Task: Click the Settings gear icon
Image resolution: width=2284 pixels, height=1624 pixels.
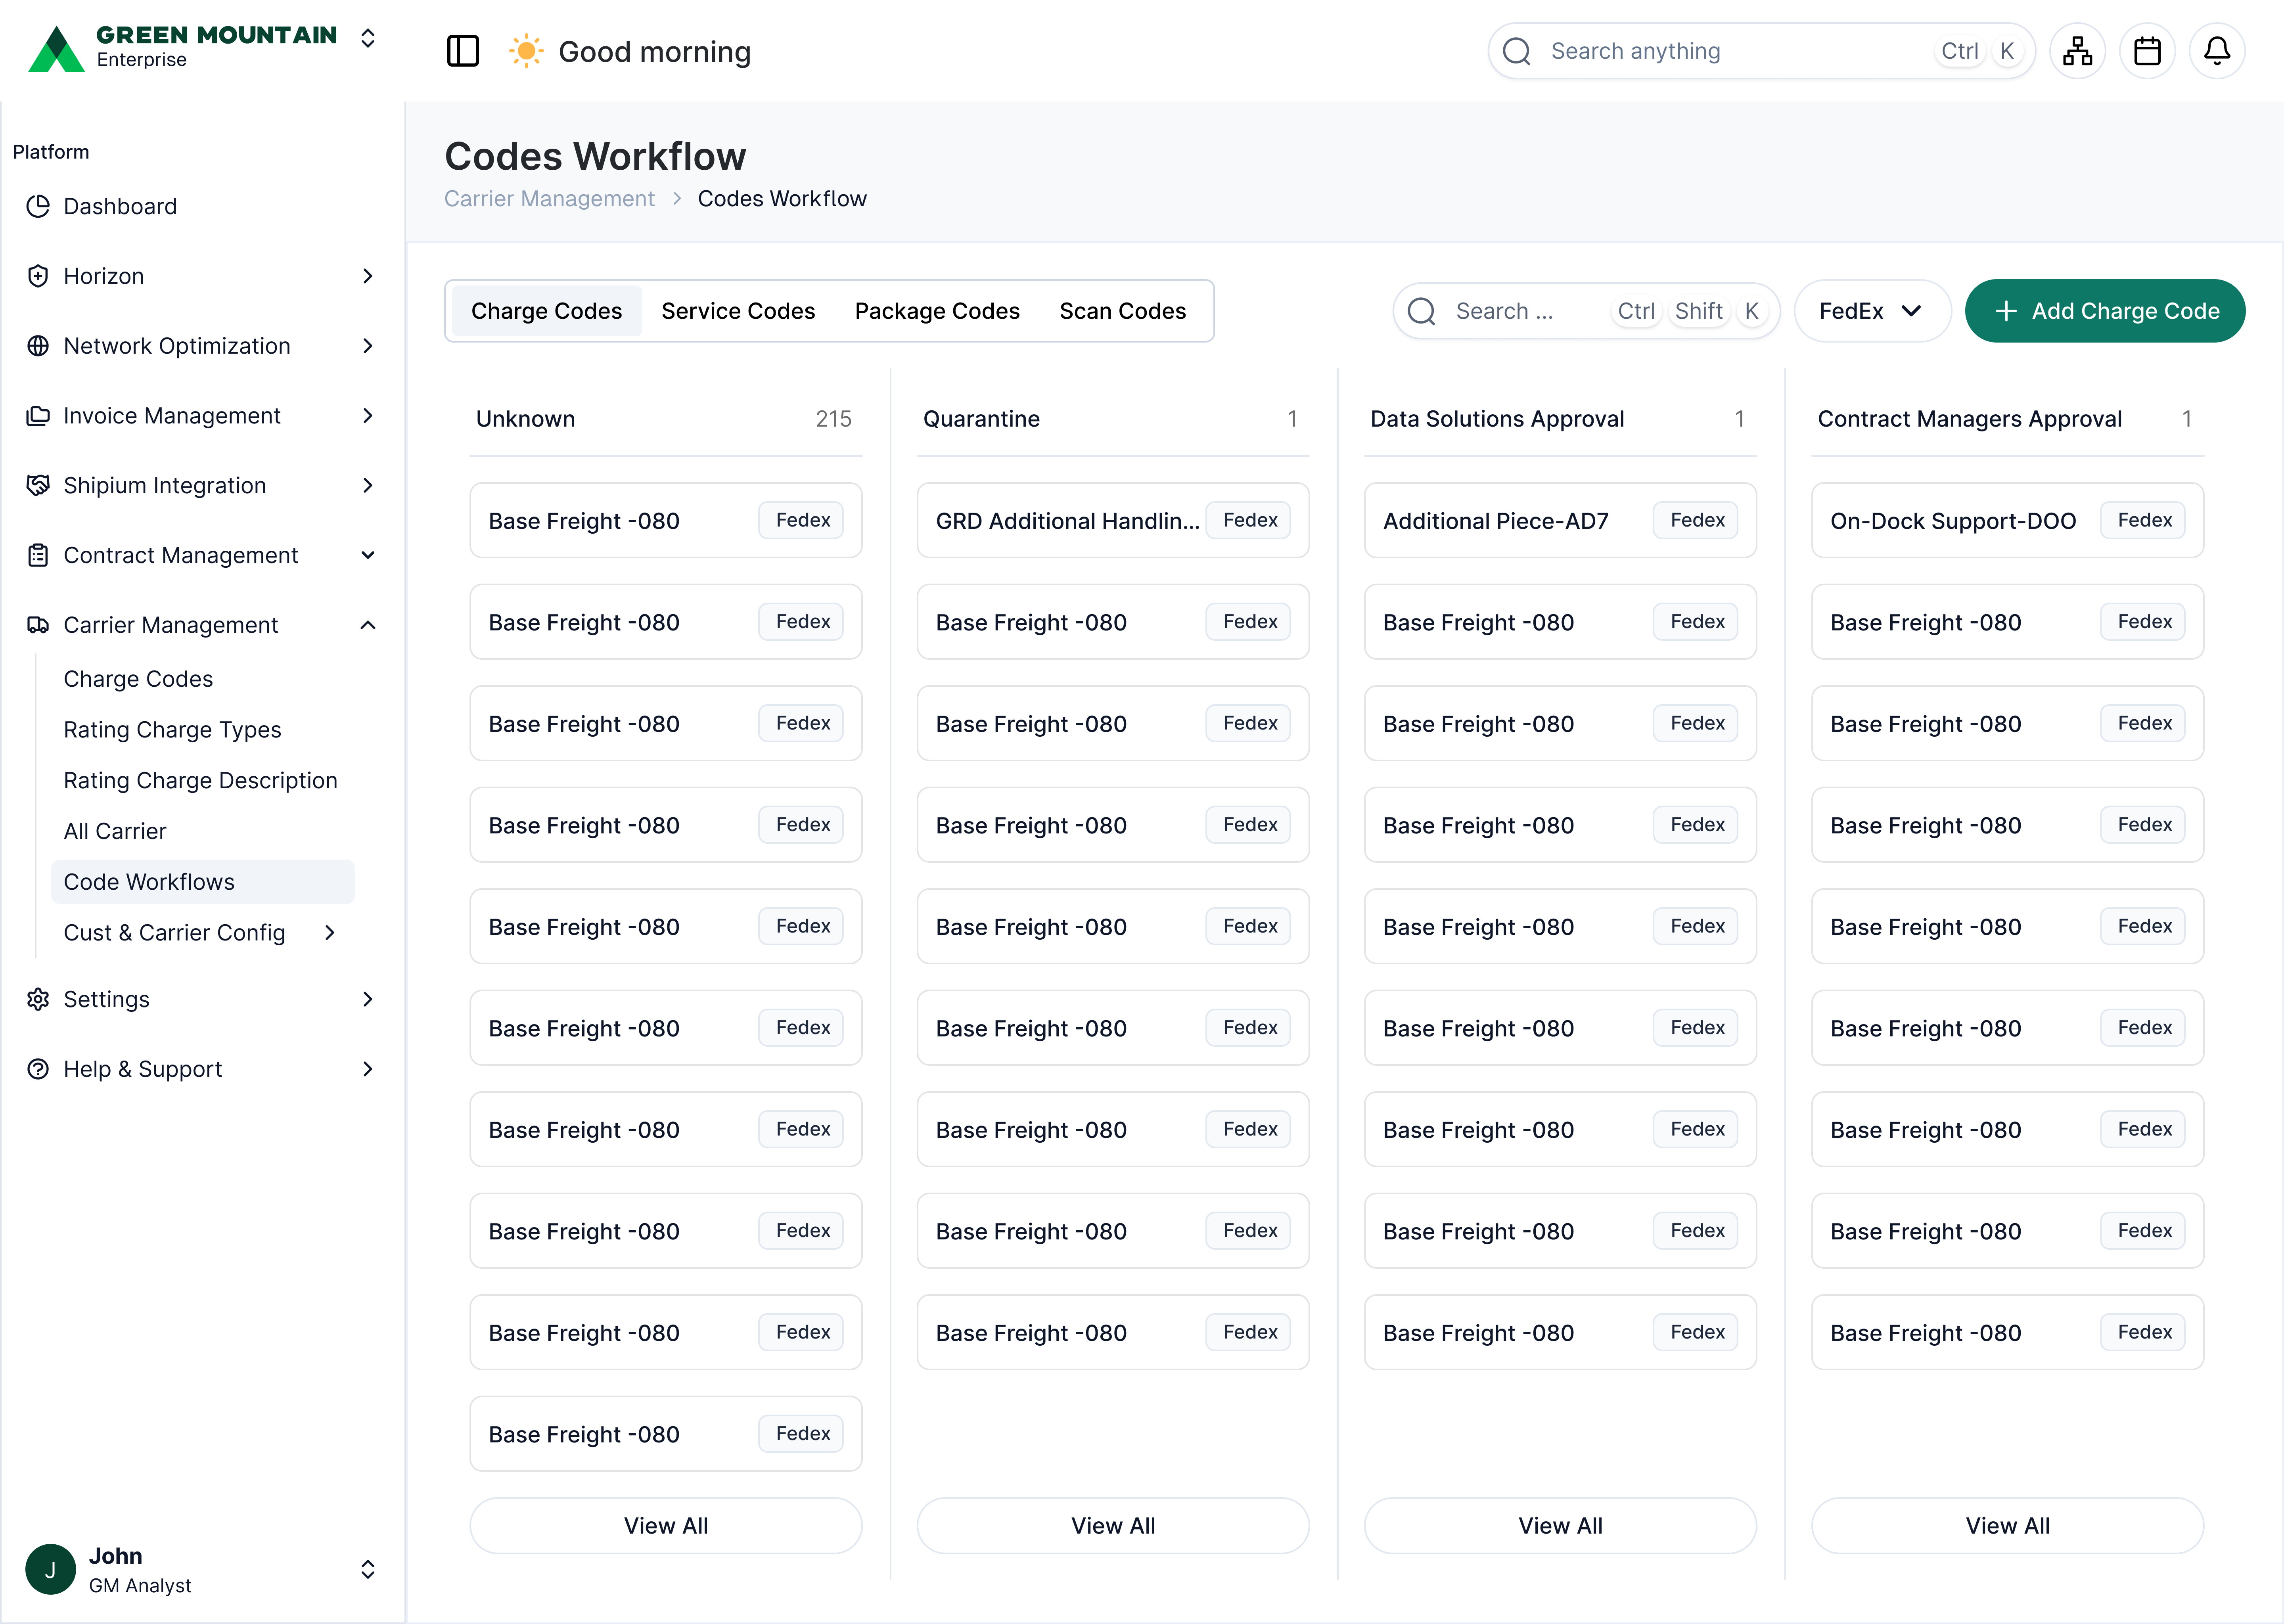Action: (38, 999)
